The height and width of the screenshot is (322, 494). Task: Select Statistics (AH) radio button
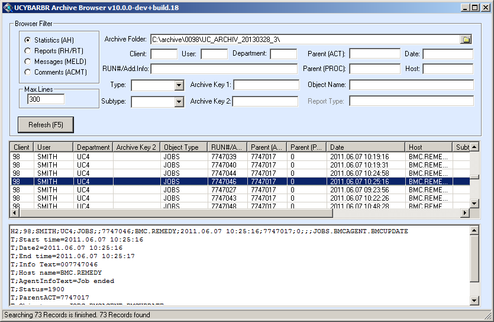coord(28,40)
